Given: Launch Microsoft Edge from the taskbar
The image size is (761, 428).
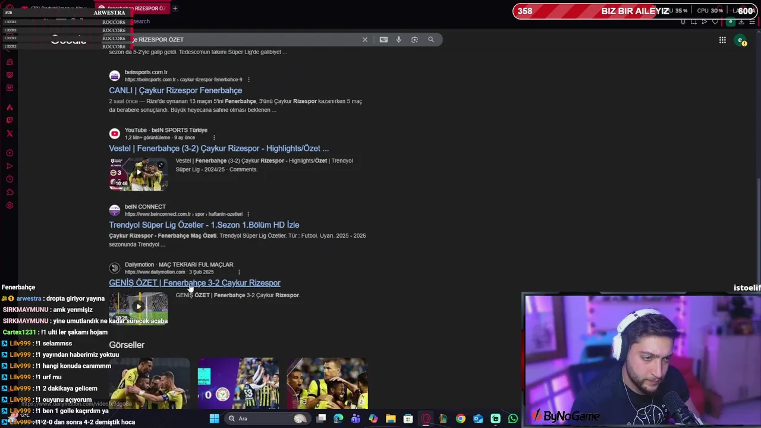Looking at the screenshot, I should (338, 418).
